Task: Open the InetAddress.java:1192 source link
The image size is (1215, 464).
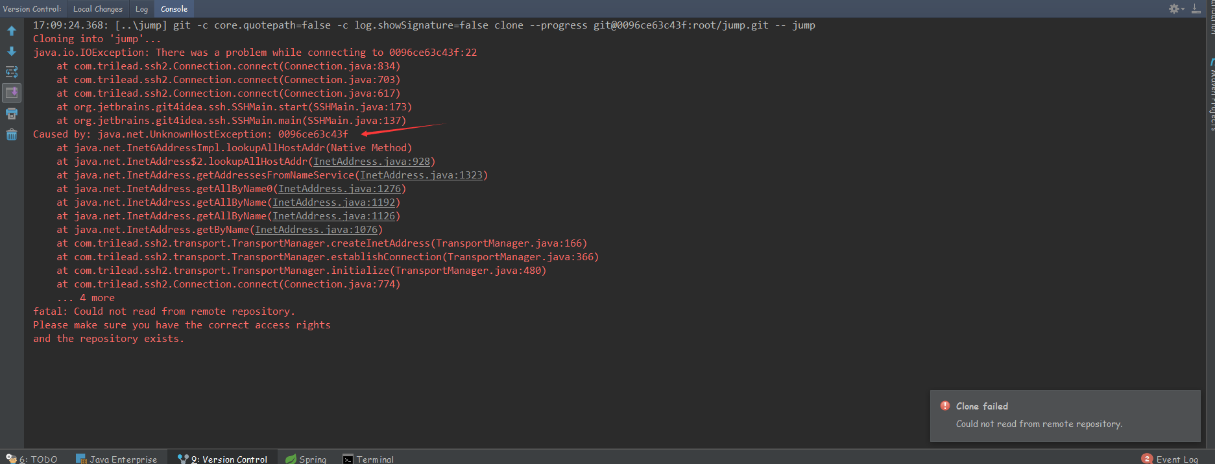Action: (334, 202)
